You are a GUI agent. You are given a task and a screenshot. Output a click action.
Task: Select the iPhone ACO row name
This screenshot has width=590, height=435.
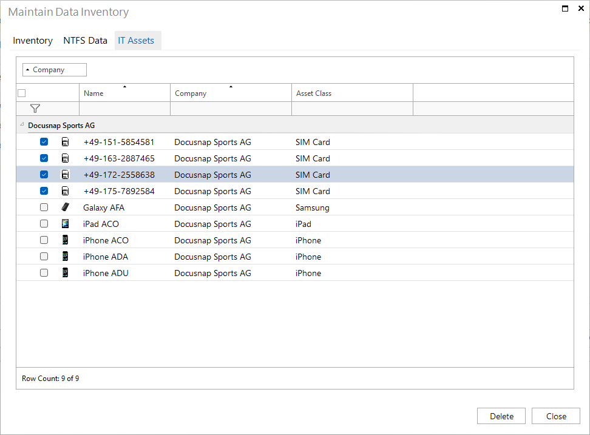point(106,241)
